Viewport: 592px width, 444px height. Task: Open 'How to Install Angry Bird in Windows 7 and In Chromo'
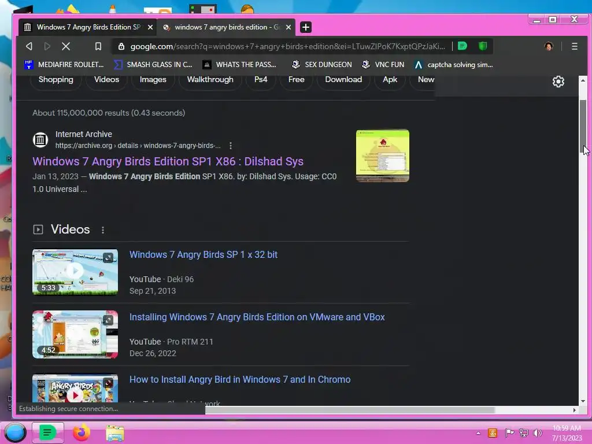240,379
